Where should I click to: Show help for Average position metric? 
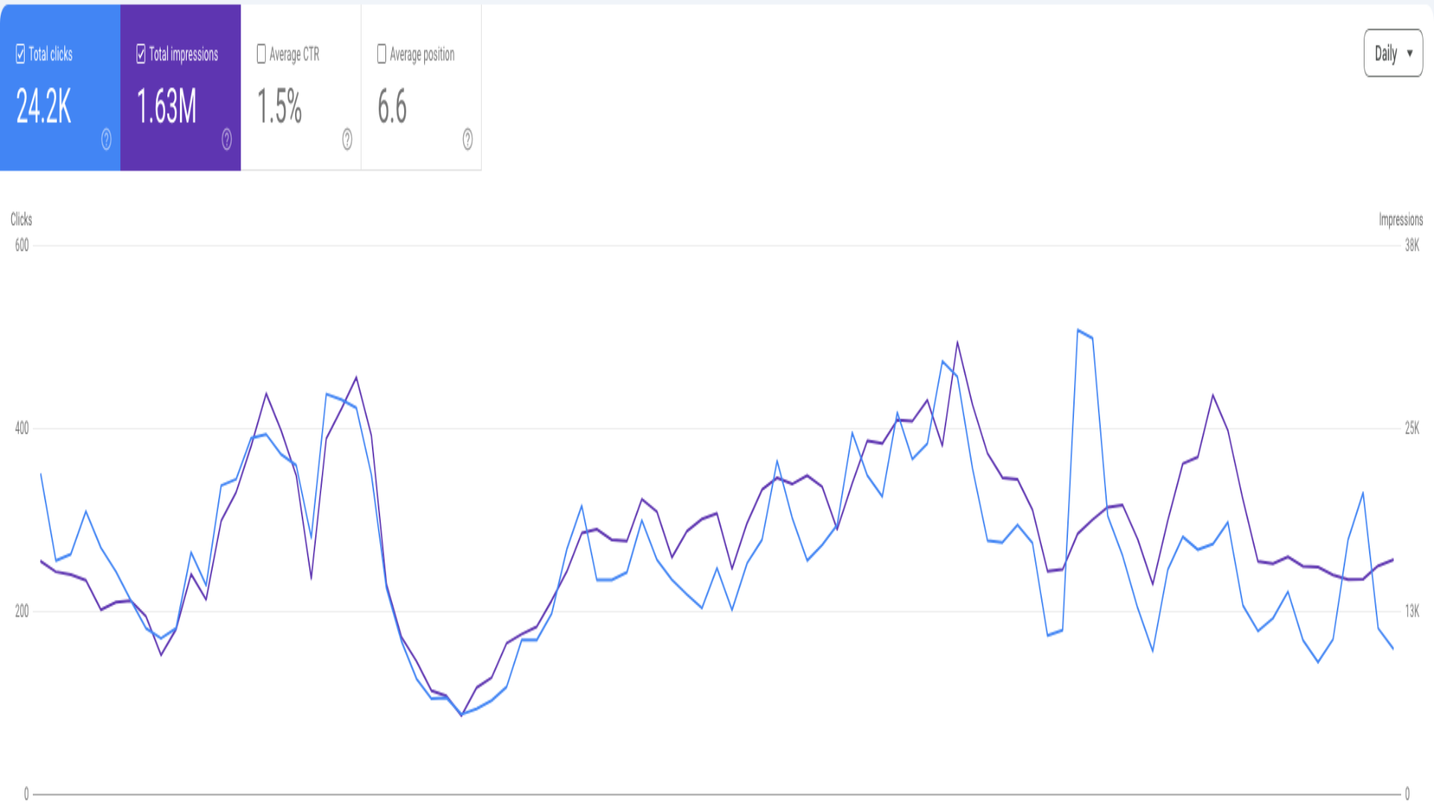pos(468,139)
